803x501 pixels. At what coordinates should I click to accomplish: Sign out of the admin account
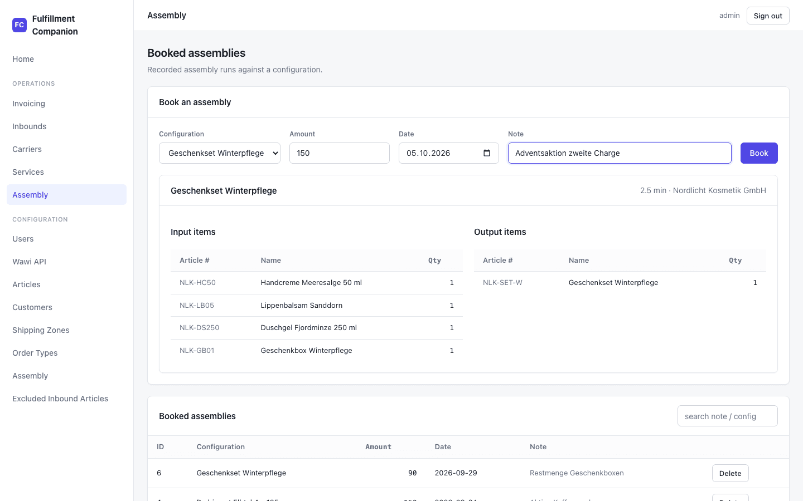[x=768, y=16]
